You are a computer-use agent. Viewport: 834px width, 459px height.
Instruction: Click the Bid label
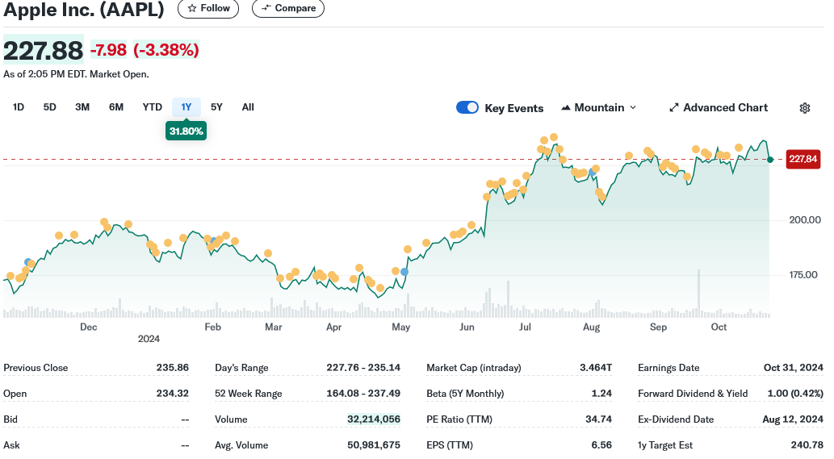coord(10,419)
